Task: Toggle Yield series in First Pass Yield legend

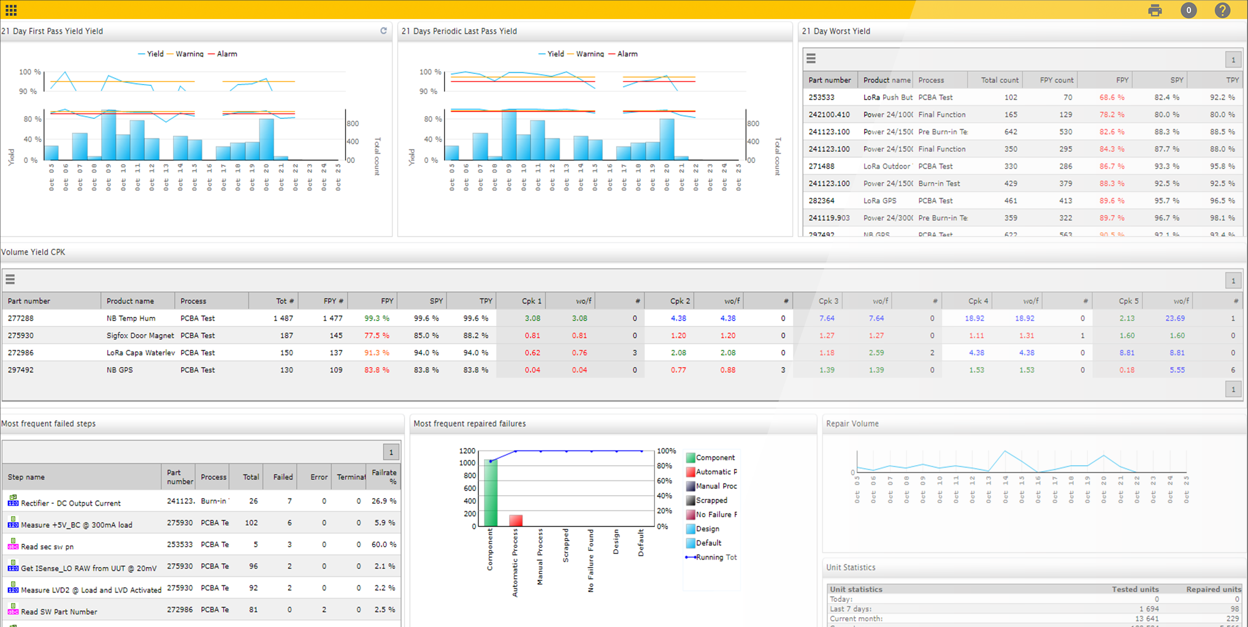Action: pos(151,54)
